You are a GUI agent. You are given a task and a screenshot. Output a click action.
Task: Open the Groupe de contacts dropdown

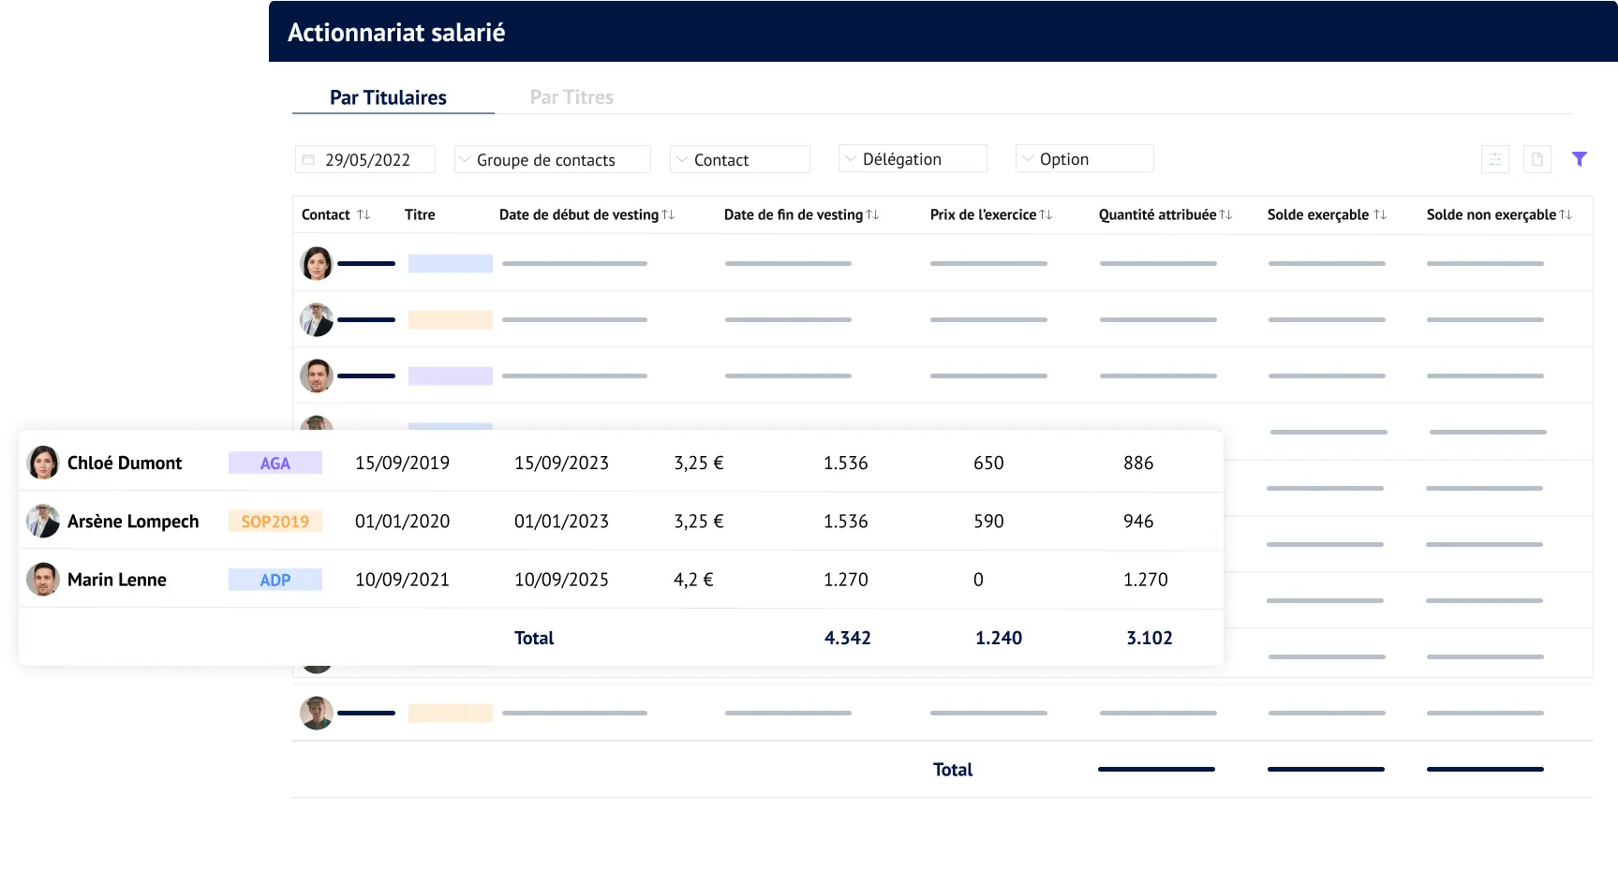552,159
